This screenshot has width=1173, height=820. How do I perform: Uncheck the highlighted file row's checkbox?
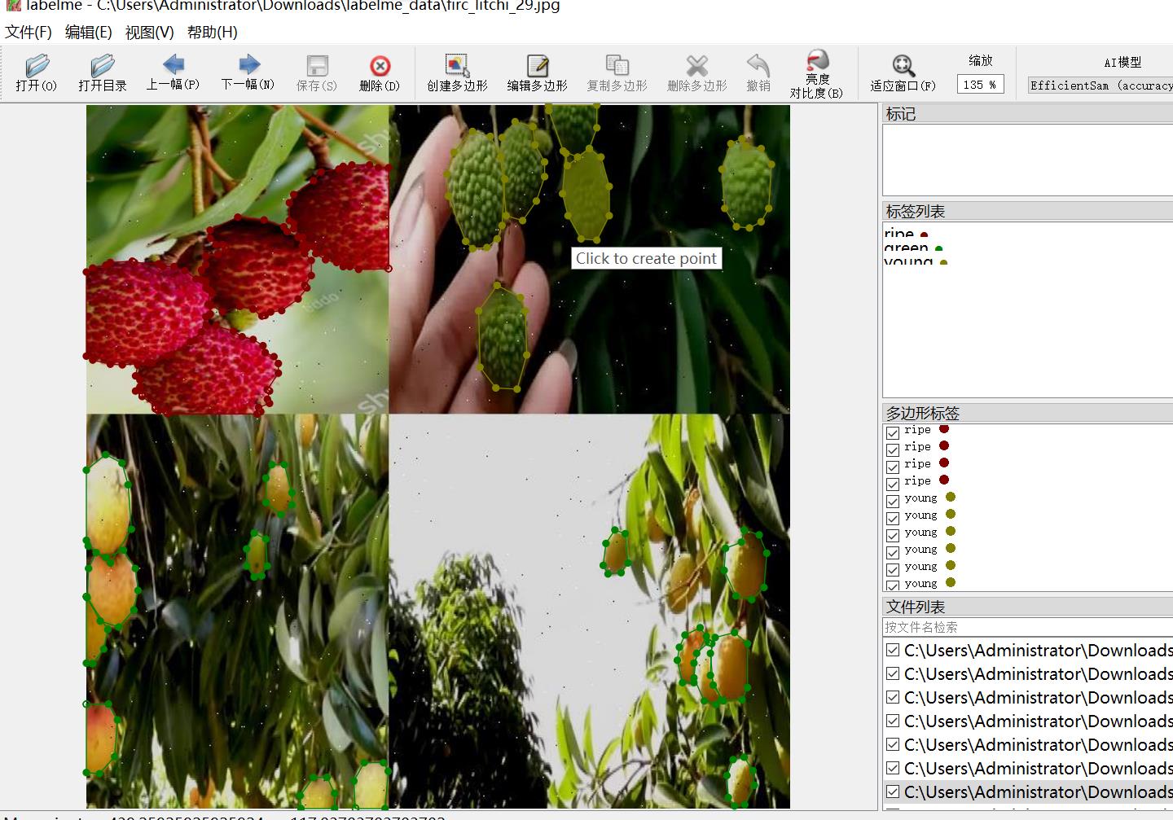(893, 791)
